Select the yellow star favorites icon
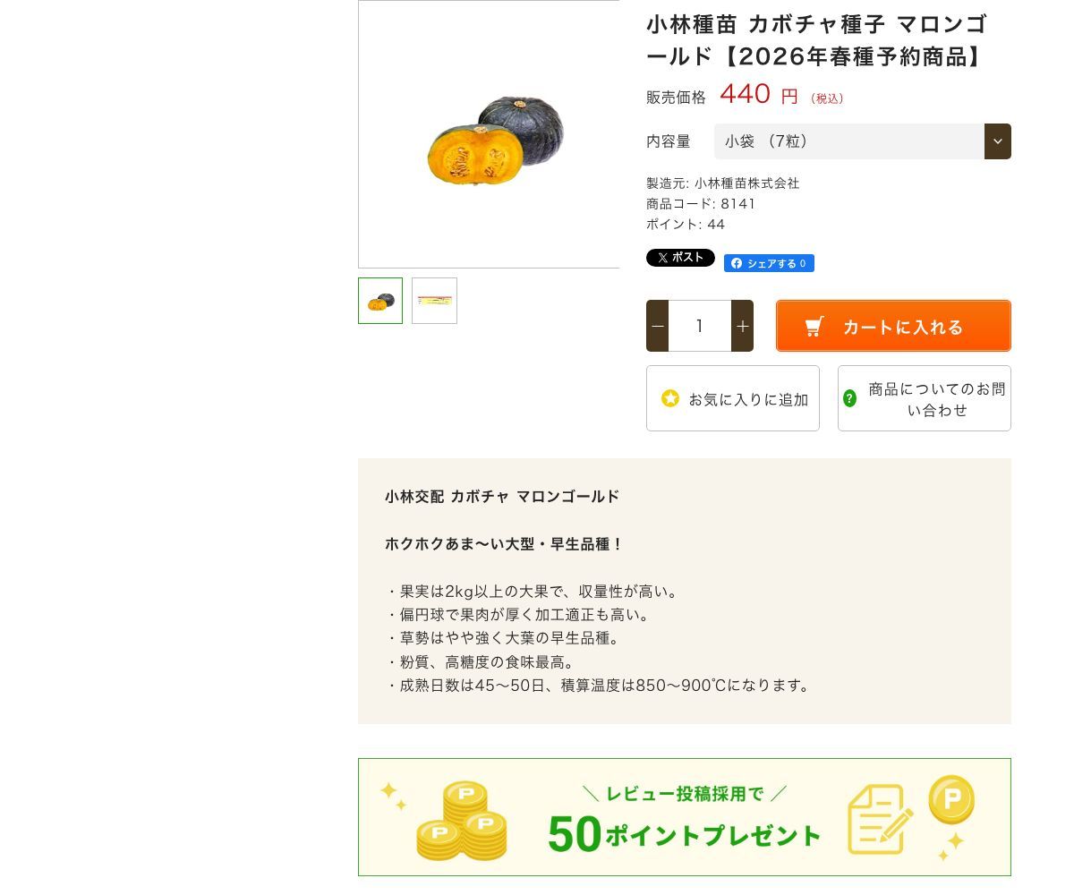 pyautogui.click(x=669, y=398)
